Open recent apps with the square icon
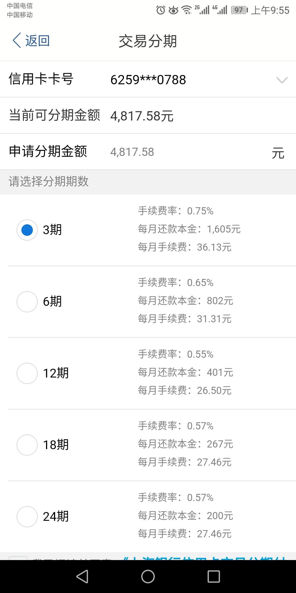 [x=214, y=576]
